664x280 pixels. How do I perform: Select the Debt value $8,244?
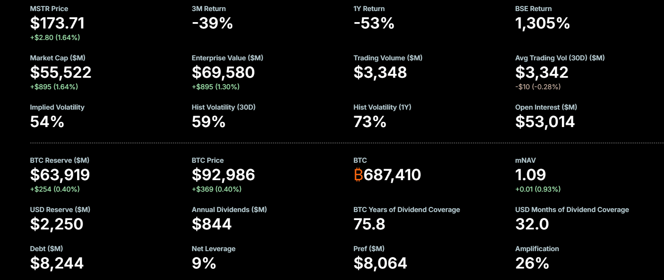(57, 263)
